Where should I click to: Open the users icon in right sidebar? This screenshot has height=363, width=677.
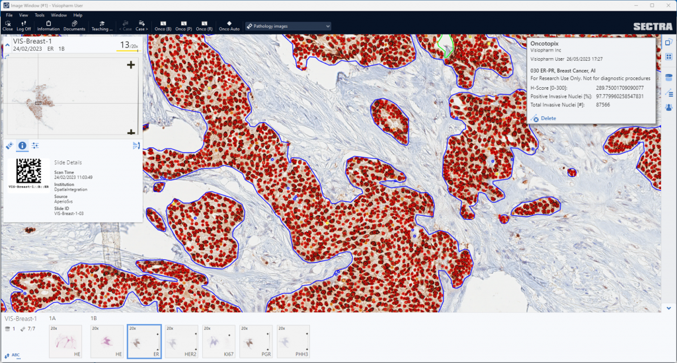click(x=668, y=107)
